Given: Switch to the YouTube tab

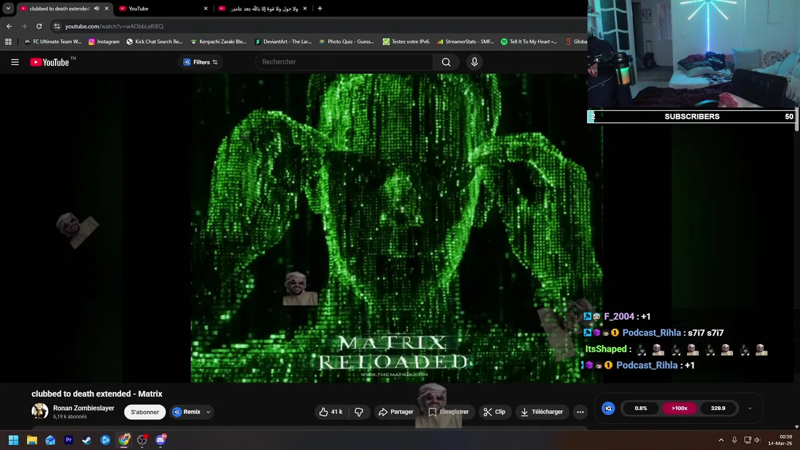Looking at the screenshot, I should (x=162, y=9).
